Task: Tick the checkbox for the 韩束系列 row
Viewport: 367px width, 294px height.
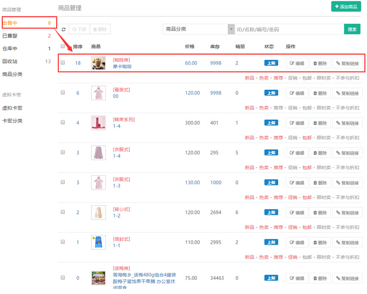Action: point(63,123)
